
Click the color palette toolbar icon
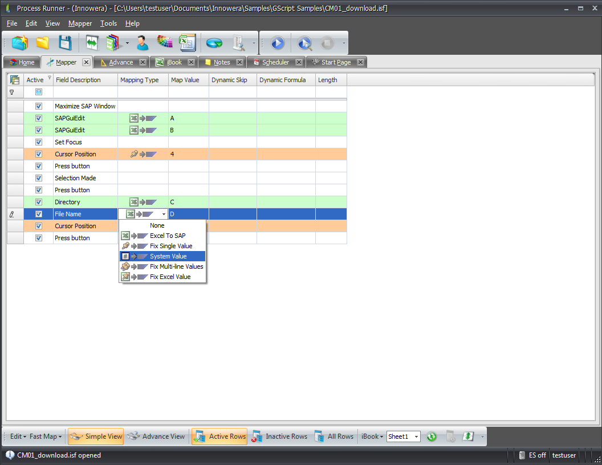click(165, 43)
